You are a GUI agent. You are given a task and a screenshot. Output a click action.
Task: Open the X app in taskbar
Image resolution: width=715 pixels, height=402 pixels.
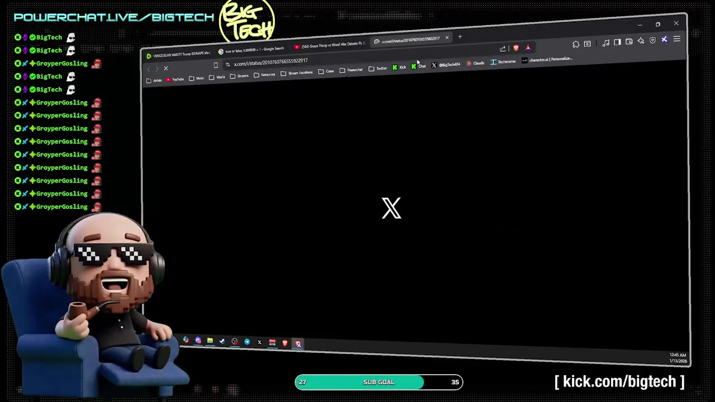click(260, 342)
